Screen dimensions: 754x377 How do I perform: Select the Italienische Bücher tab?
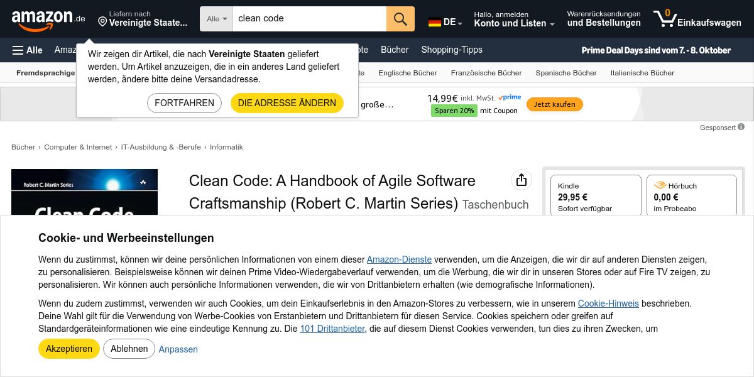point(642,73)
